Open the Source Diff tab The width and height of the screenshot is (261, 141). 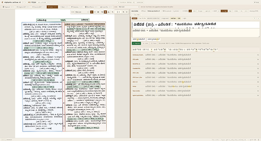[39, 7]
